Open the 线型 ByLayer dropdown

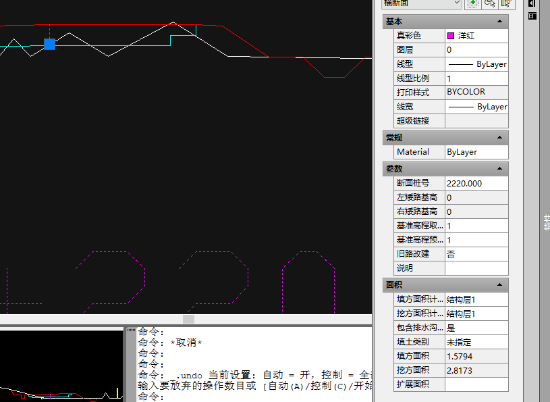476,64
